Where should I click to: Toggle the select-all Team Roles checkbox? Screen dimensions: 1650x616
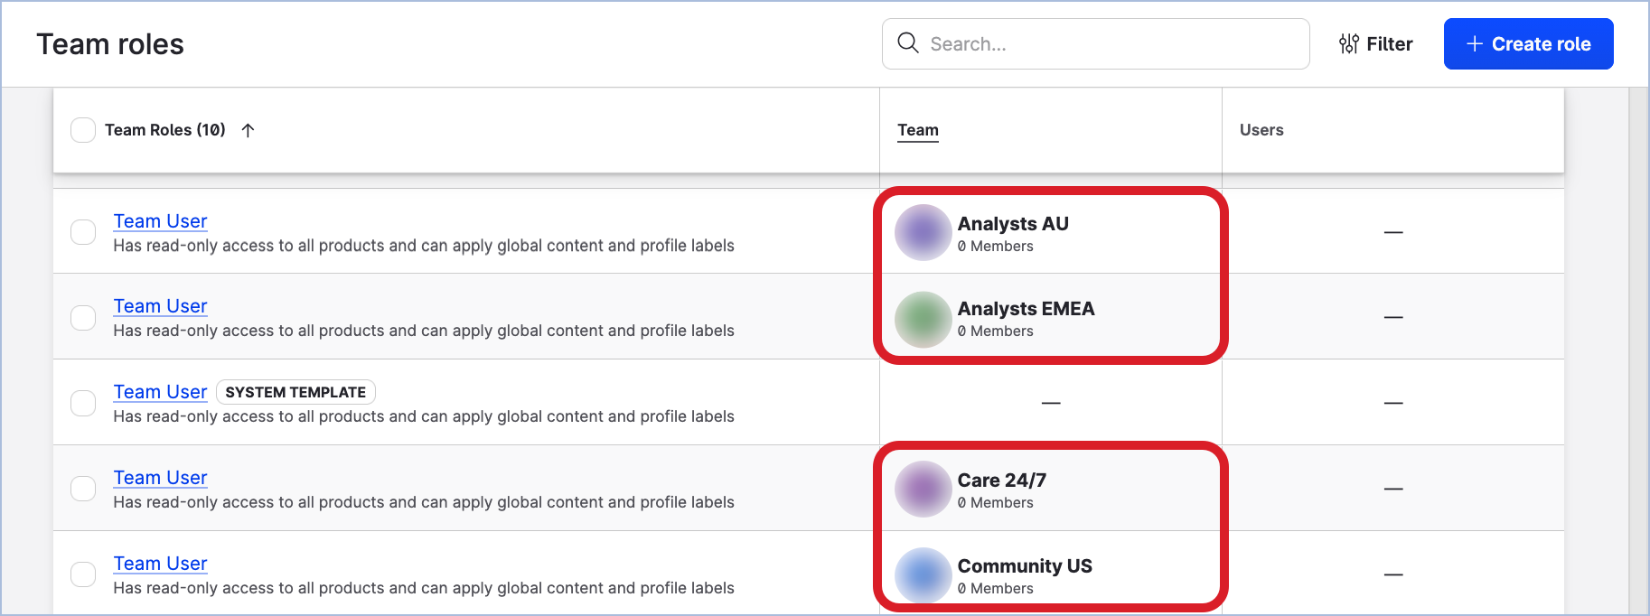coord(83,130)
